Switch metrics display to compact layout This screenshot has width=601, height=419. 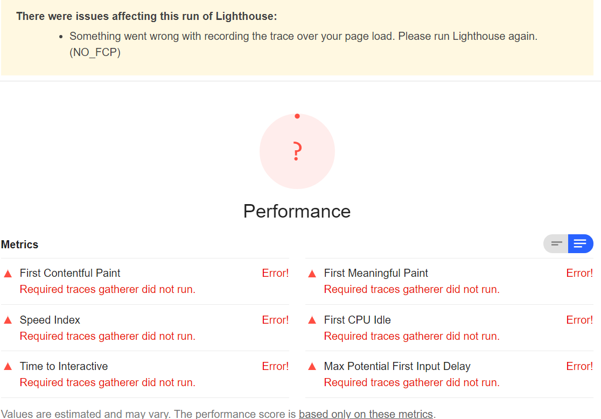tap(556, 243)
